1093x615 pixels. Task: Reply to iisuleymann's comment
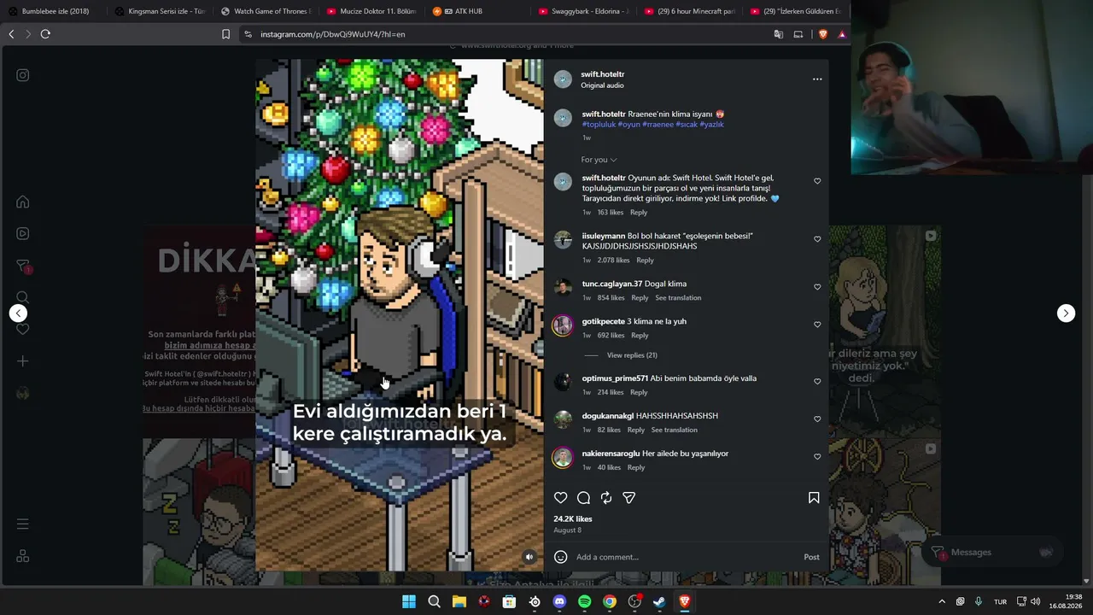pos(645,261)
